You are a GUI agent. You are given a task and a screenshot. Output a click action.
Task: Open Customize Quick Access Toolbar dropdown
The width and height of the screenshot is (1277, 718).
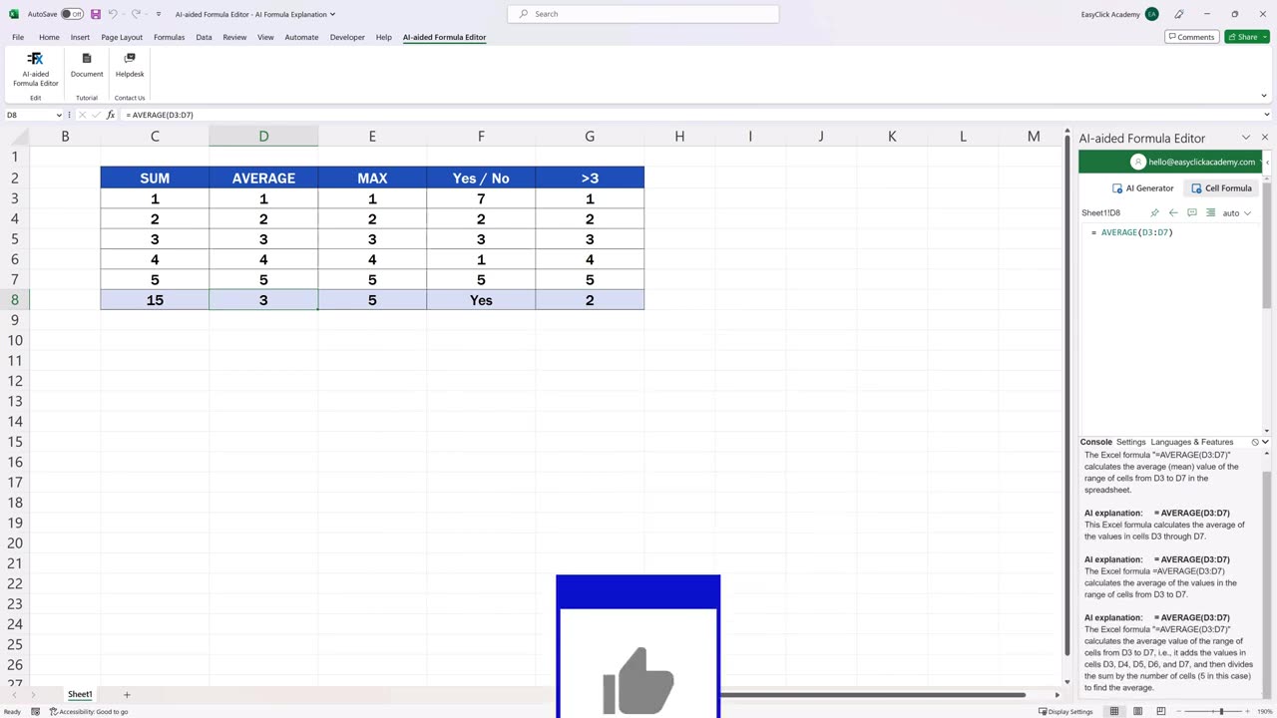(x=158, y=14)
